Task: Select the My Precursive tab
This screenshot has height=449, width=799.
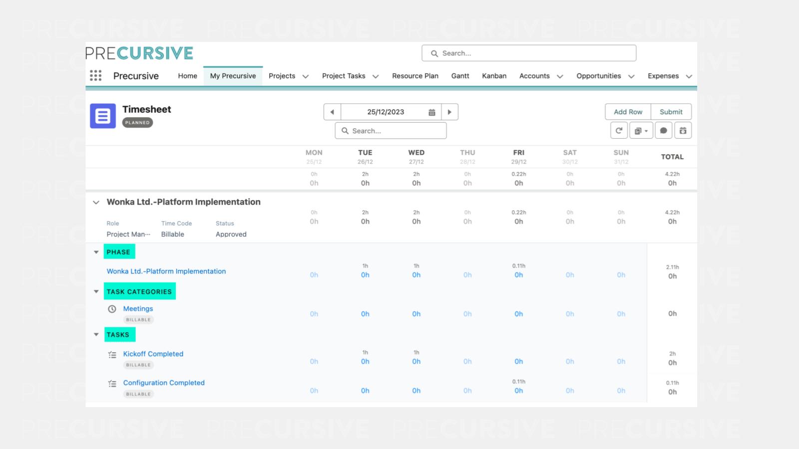Action: tap(233, 76)
